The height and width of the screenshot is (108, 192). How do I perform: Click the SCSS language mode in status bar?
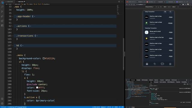pos(116,107)
